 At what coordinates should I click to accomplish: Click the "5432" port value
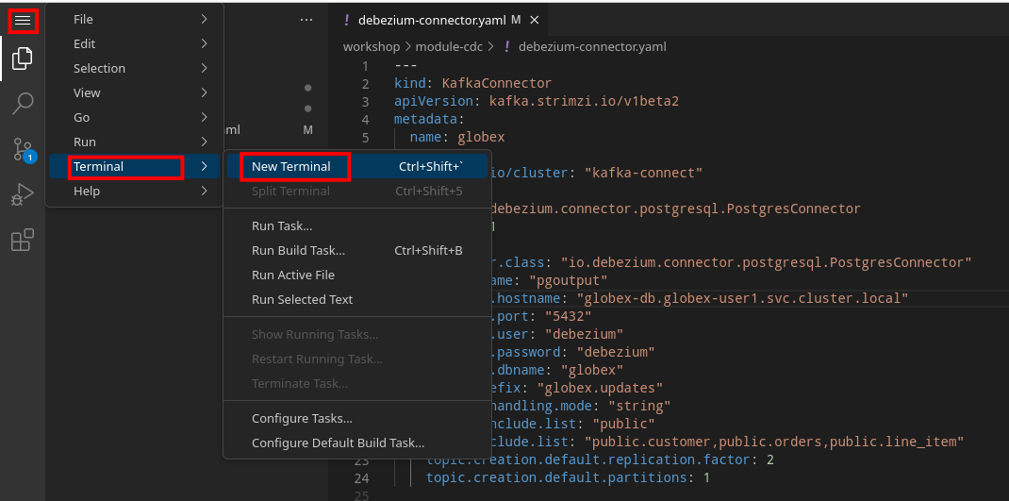pyautogui.click(x=569, y=316)
